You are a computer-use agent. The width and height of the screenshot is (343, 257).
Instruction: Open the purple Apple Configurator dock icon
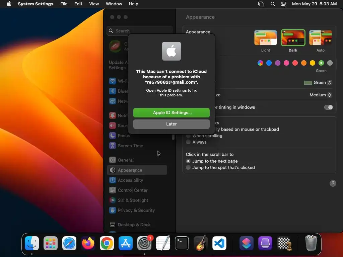pos(265,243)
